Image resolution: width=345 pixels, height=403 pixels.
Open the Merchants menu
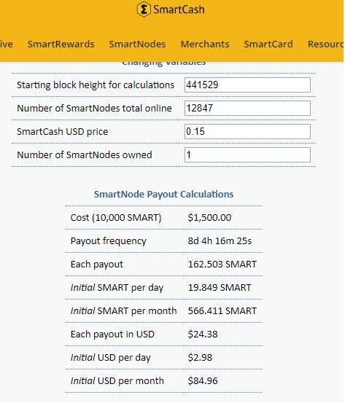(205, 44)
